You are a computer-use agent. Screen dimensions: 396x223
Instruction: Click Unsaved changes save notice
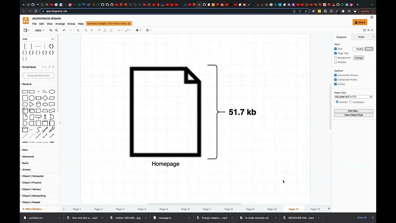click(x=109, y=24)
